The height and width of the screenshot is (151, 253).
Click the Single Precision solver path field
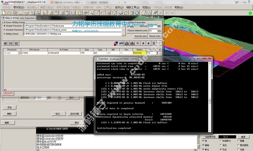(x=72, y=26)
